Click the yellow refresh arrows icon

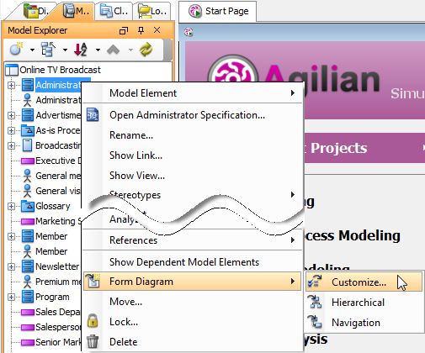(x=146, y=50)
